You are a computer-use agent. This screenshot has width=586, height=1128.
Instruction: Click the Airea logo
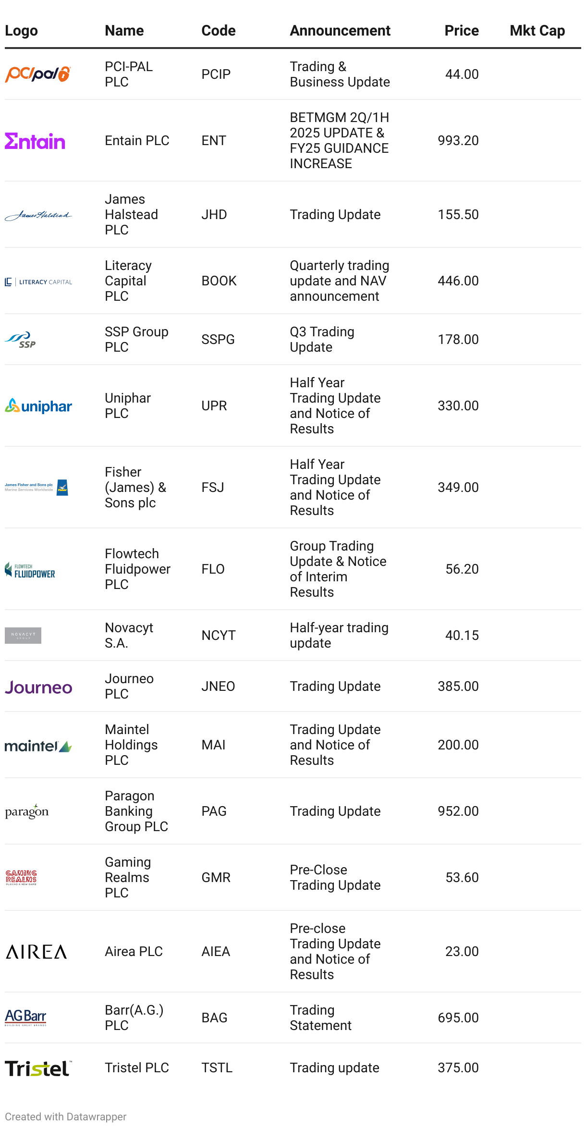(x=37, y=952)
